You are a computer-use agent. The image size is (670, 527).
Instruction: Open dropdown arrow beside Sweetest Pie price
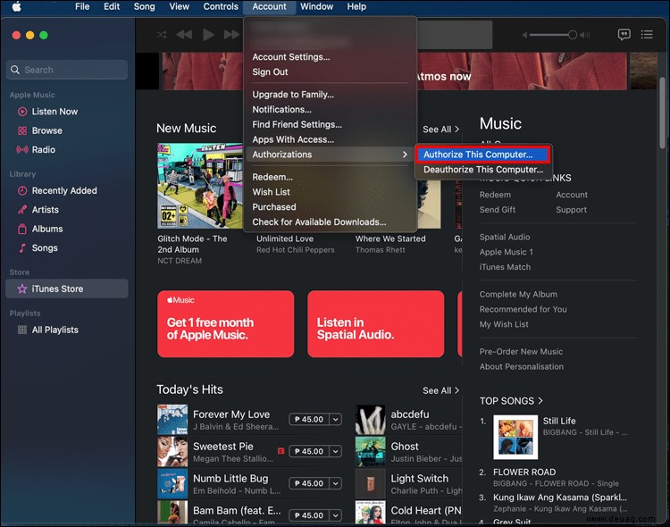336,451
